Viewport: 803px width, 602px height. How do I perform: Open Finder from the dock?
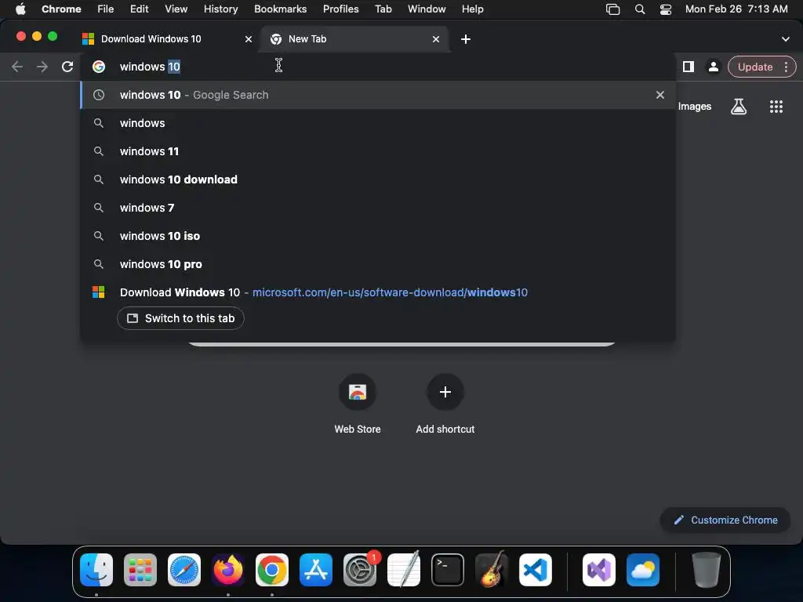96,570
